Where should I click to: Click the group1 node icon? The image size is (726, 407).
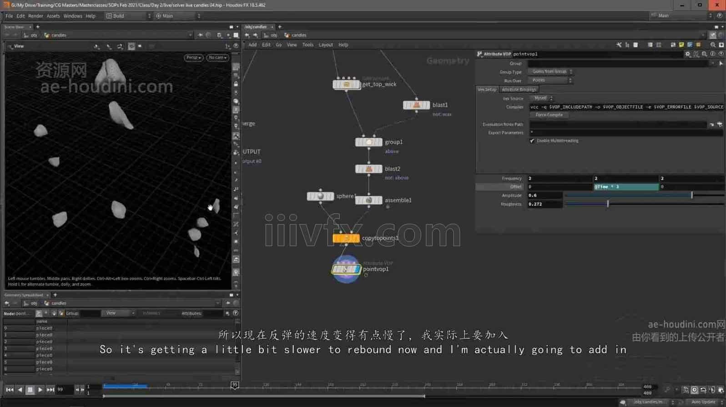368,142
